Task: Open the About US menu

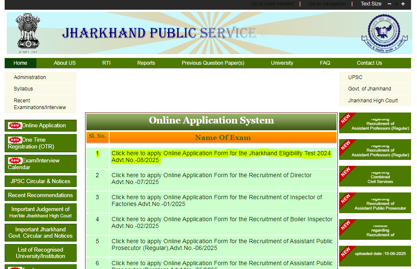Action: pyautogui.click(x=65, y=63)
